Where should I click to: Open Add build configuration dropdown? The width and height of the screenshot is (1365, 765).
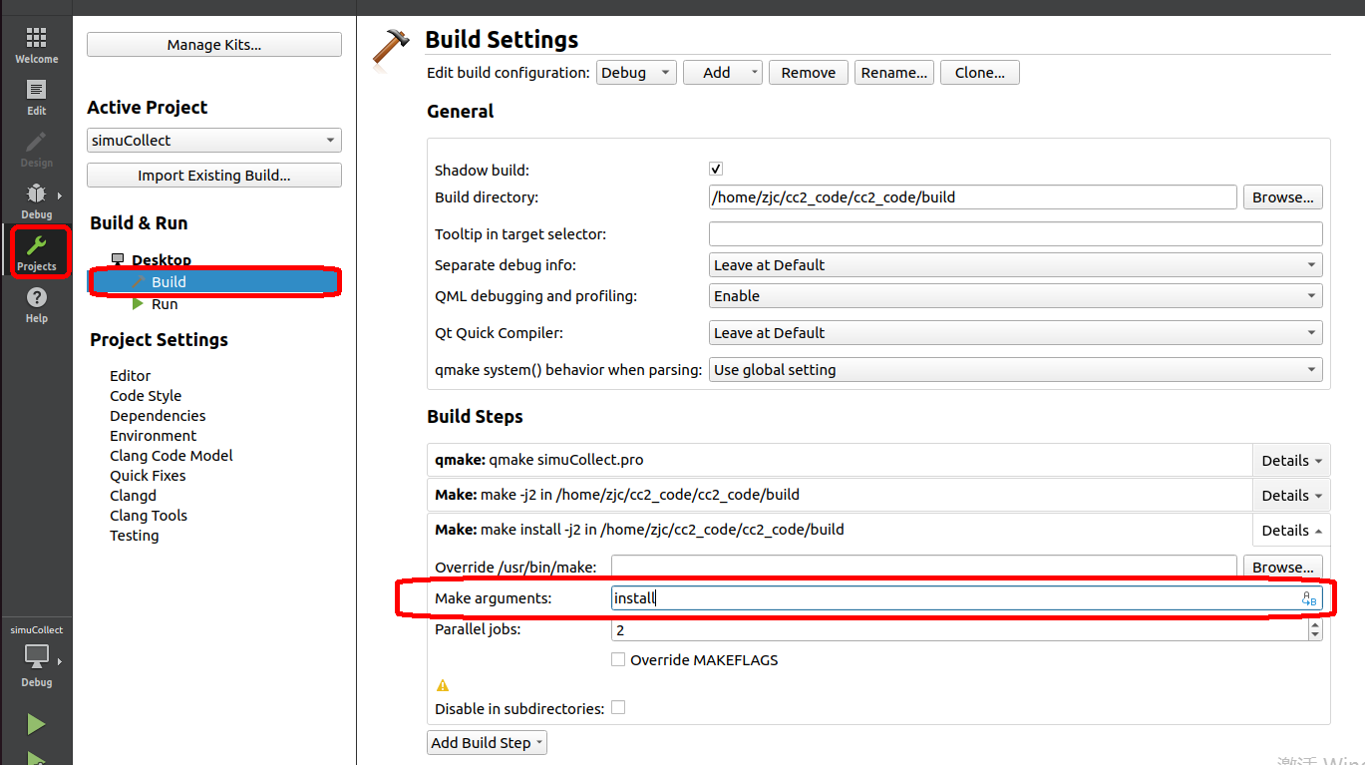[723, 73]
